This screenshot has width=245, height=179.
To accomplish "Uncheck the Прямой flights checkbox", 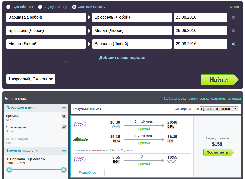I will pos(64,116).
